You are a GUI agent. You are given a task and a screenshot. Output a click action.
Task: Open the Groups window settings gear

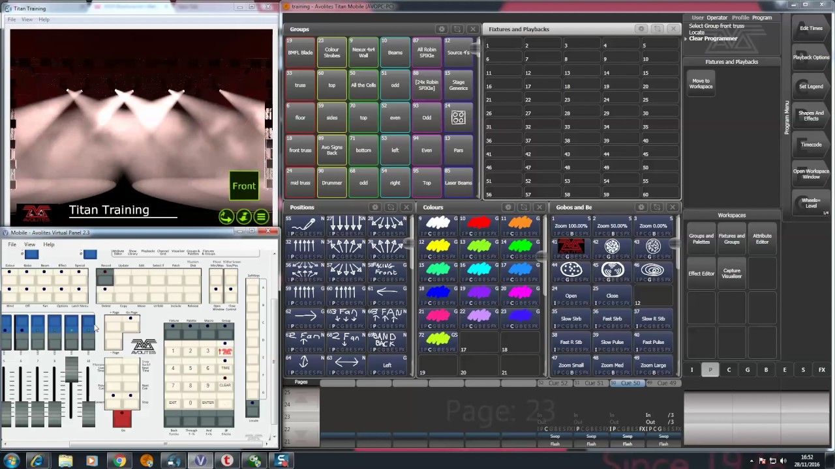tap(442, 29)
